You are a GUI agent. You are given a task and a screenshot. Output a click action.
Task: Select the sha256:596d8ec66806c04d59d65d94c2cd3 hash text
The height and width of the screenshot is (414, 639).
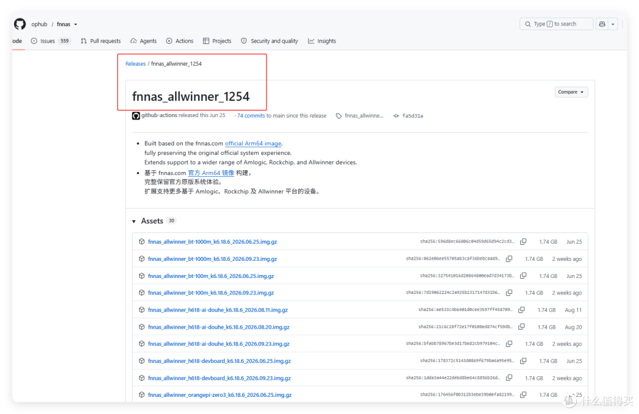pos(467,242)
